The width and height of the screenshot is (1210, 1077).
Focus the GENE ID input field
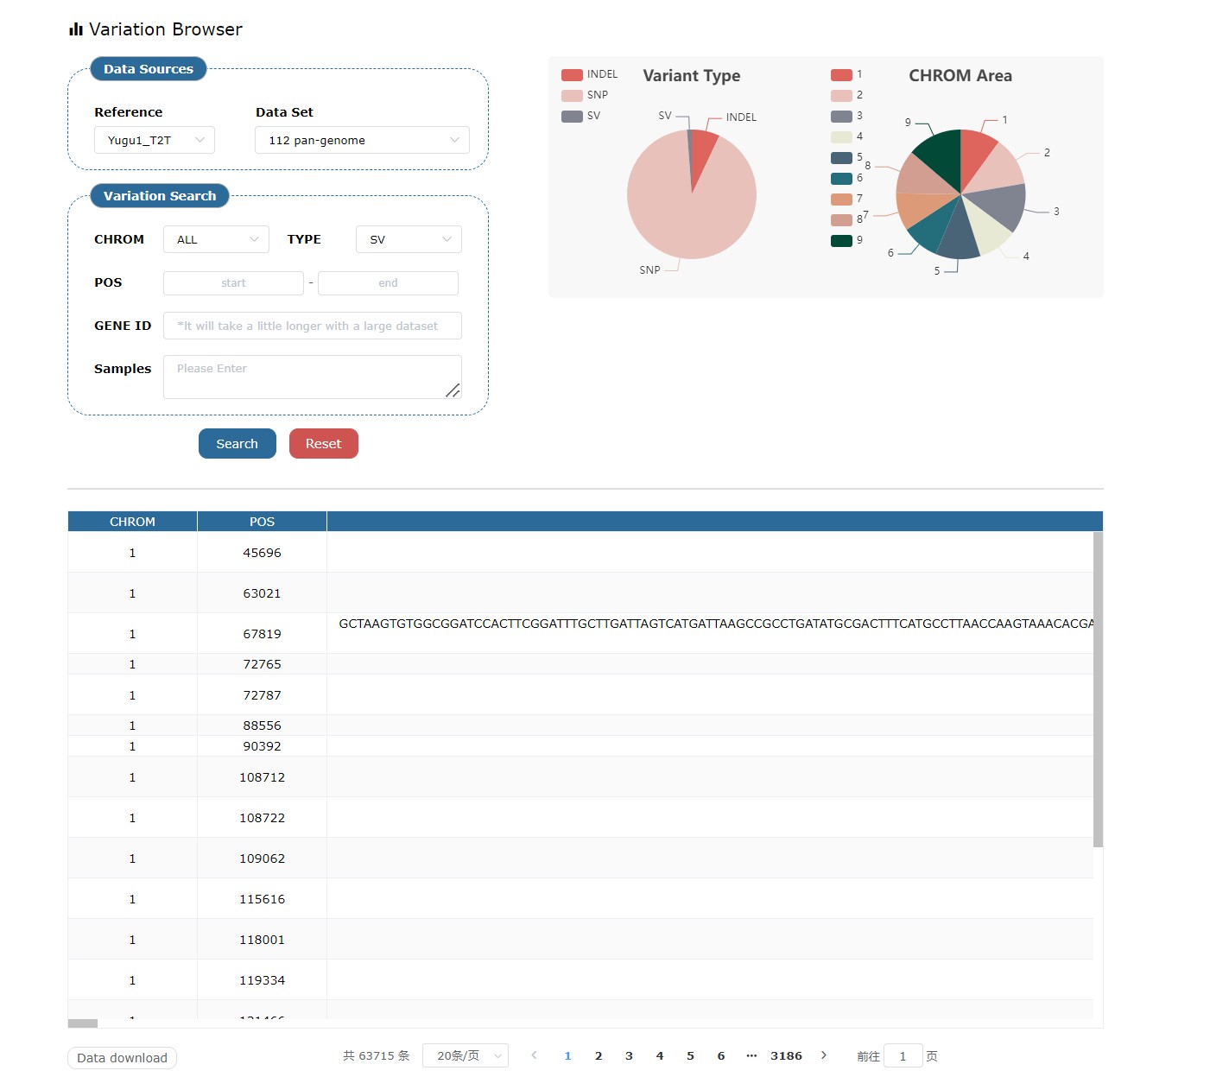pyautogui.click(x=313, y=326)
